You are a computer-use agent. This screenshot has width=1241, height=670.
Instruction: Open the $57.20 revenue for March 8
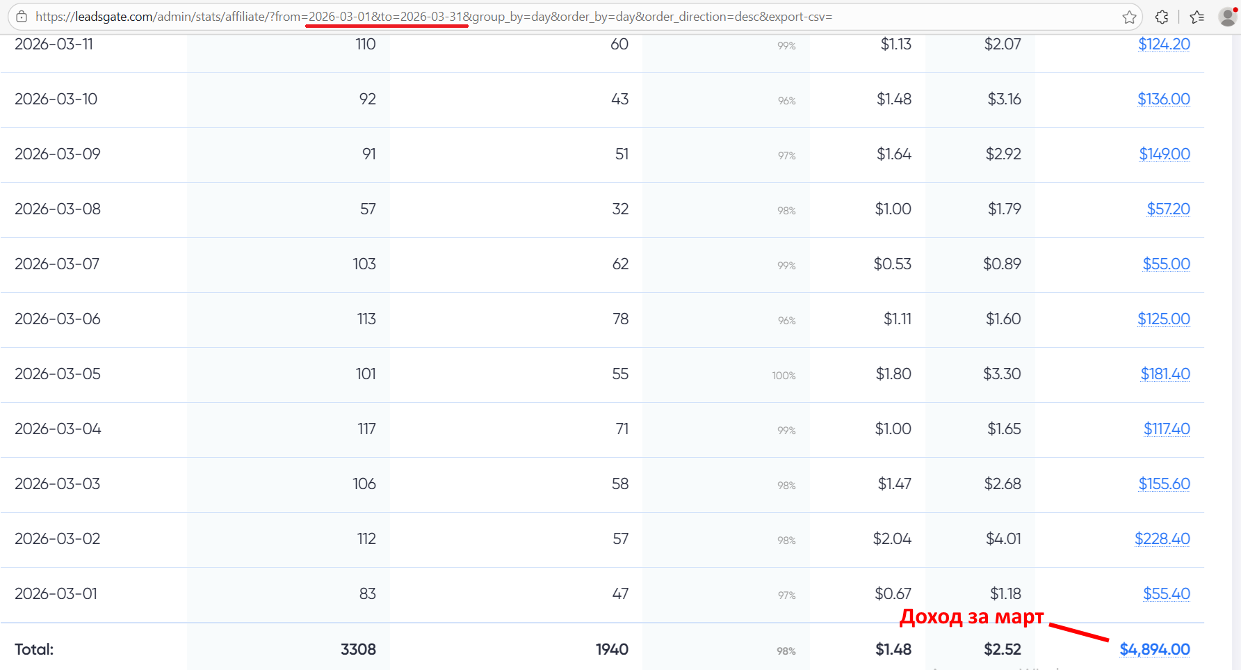coord(1168,209)
